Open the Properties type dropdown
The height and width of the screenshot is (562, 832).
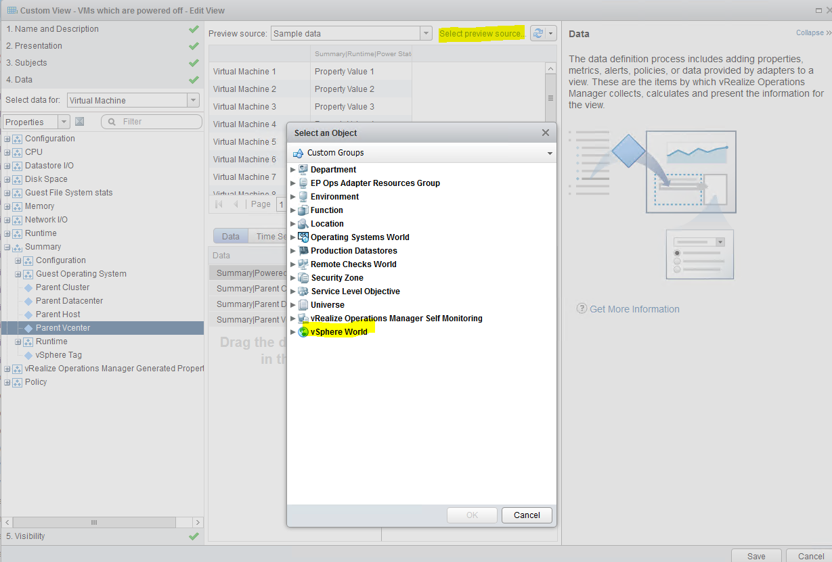[64, 122]
